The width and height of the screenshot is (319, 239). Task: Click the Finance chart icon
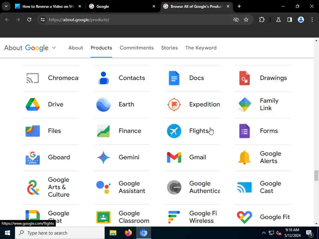click(x=103, y=131)
